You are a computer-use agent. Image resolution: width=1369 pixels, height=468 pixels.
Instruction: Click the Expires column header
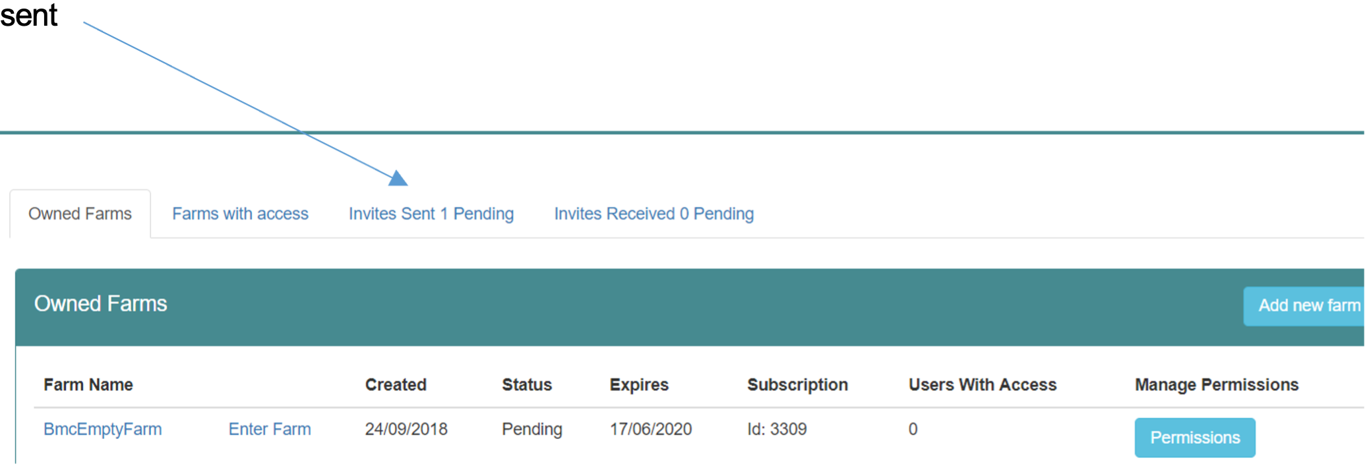coord(638,385)
